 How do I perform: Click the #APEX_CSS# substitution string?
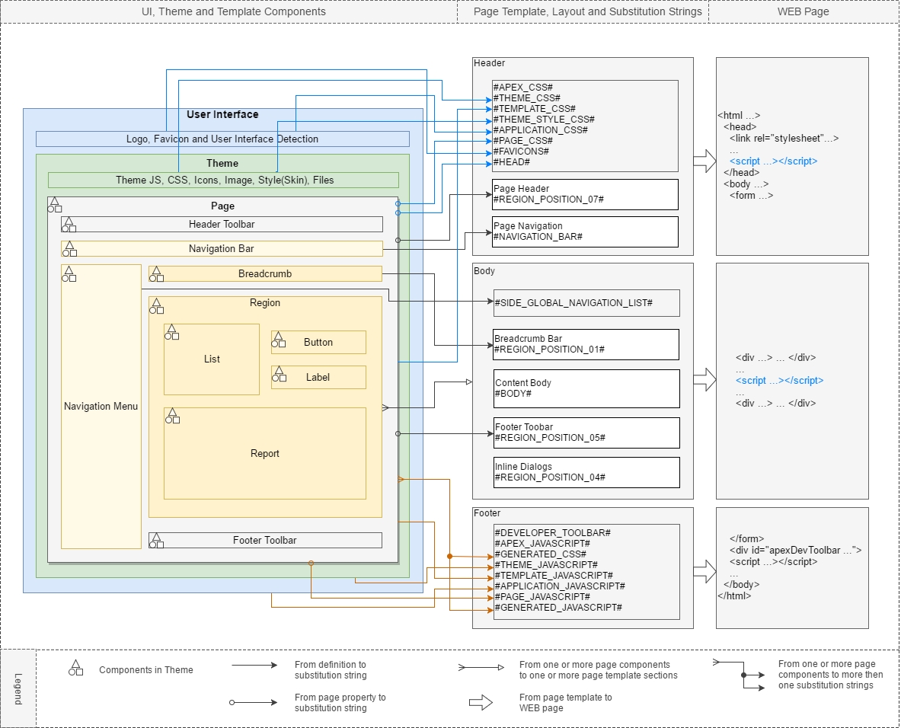click(x=523, y=88)
